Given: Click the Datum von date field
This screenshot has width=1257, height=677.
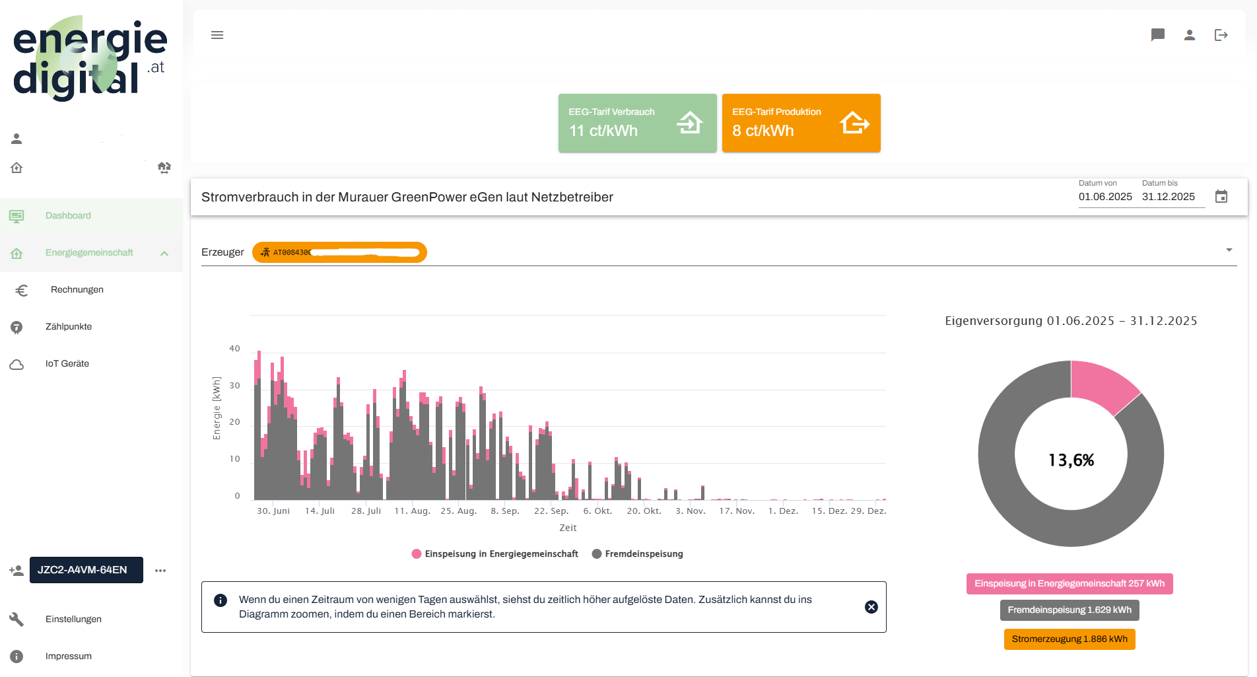Looking at the screenshot, I should pos(1104,197).
